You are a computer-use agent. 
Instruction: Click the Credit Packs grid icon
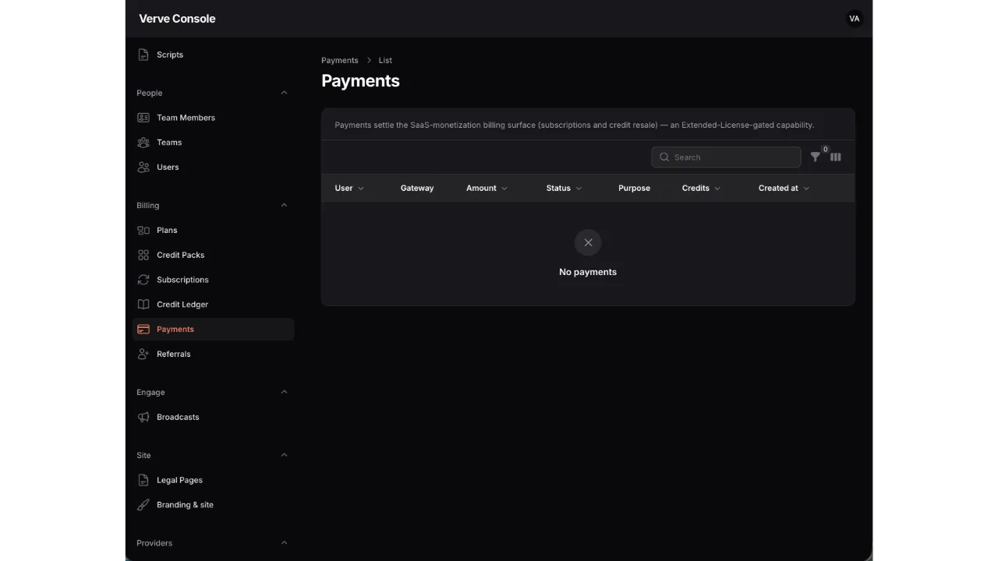pyautogui.click(x=143, y=255)
